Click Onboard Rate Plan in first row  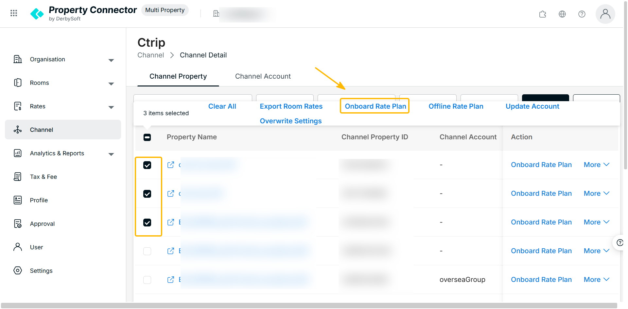[541, 165]
